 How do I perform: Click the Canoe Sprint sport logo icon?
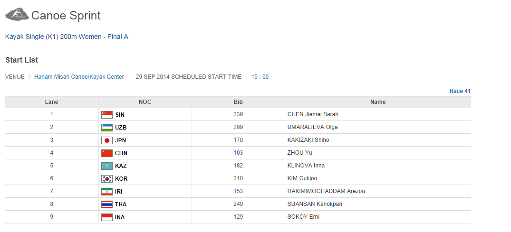(17, 15)
